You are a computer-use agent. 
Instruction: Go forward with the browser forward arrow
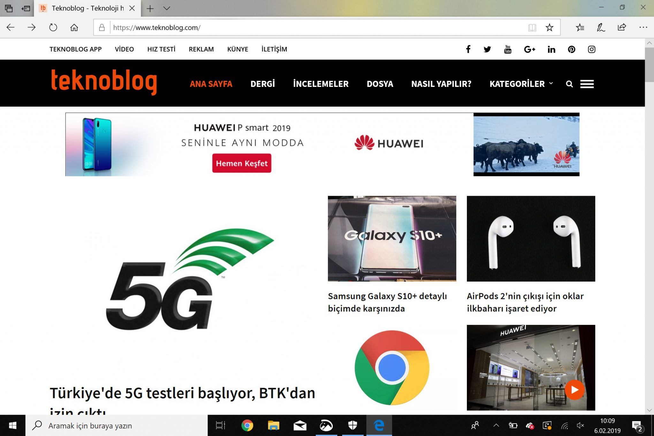tap(32, 27)
